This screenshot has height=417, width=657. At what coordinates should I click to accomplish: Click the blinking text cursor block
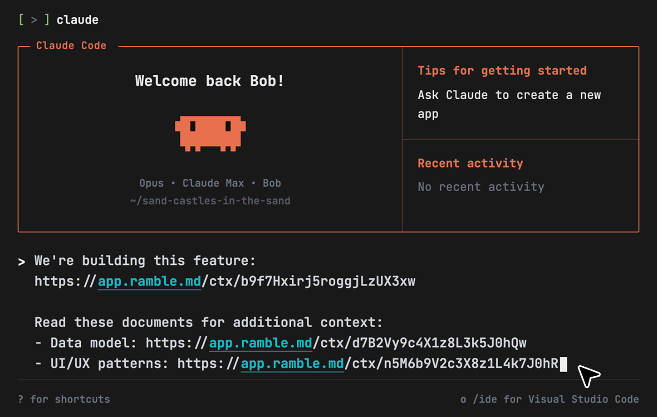tap(564, 364)
